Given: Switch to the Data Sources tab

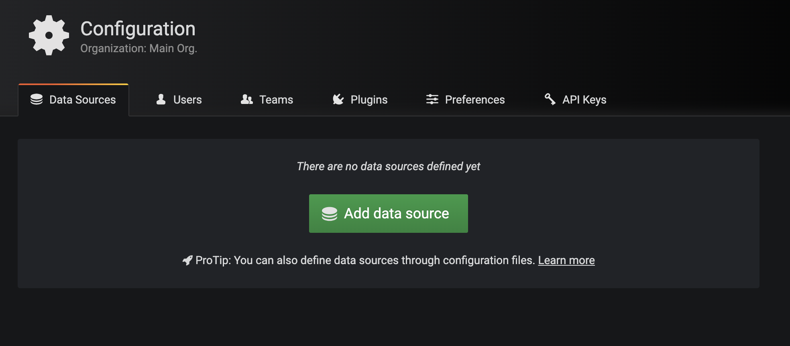Looking at the screenshot, I should click(x=74, y=100).
